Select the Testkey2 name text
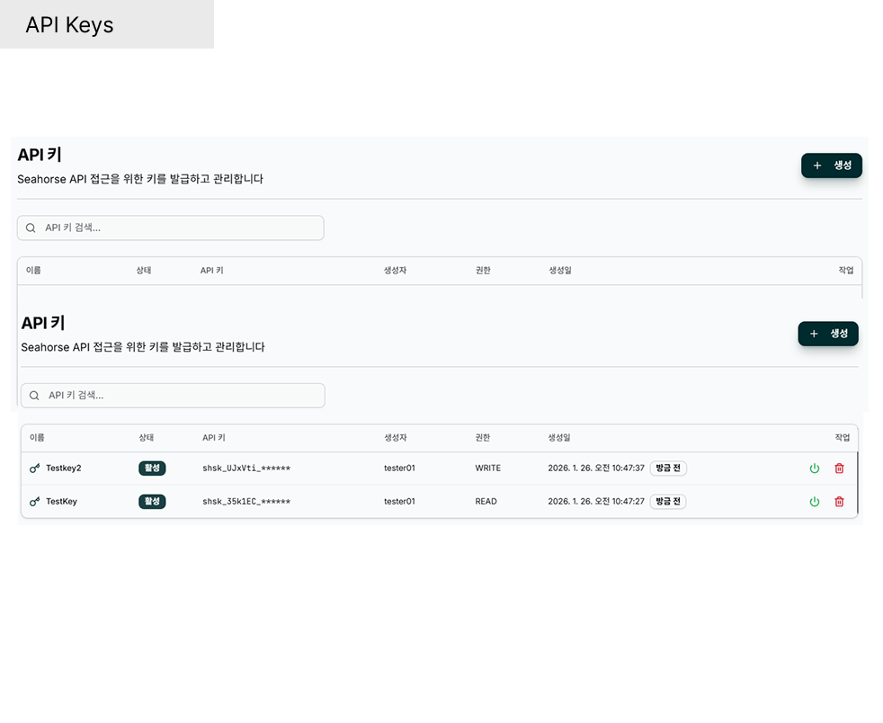 (x=64, y=469)
